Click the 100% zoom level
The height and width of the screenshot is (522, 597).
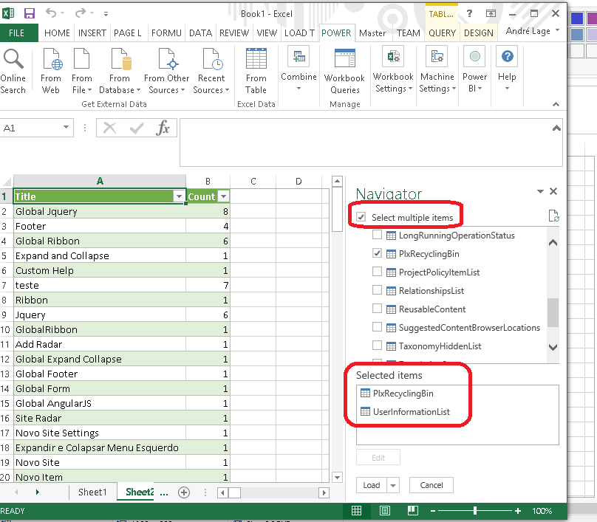tap(542, 511)
